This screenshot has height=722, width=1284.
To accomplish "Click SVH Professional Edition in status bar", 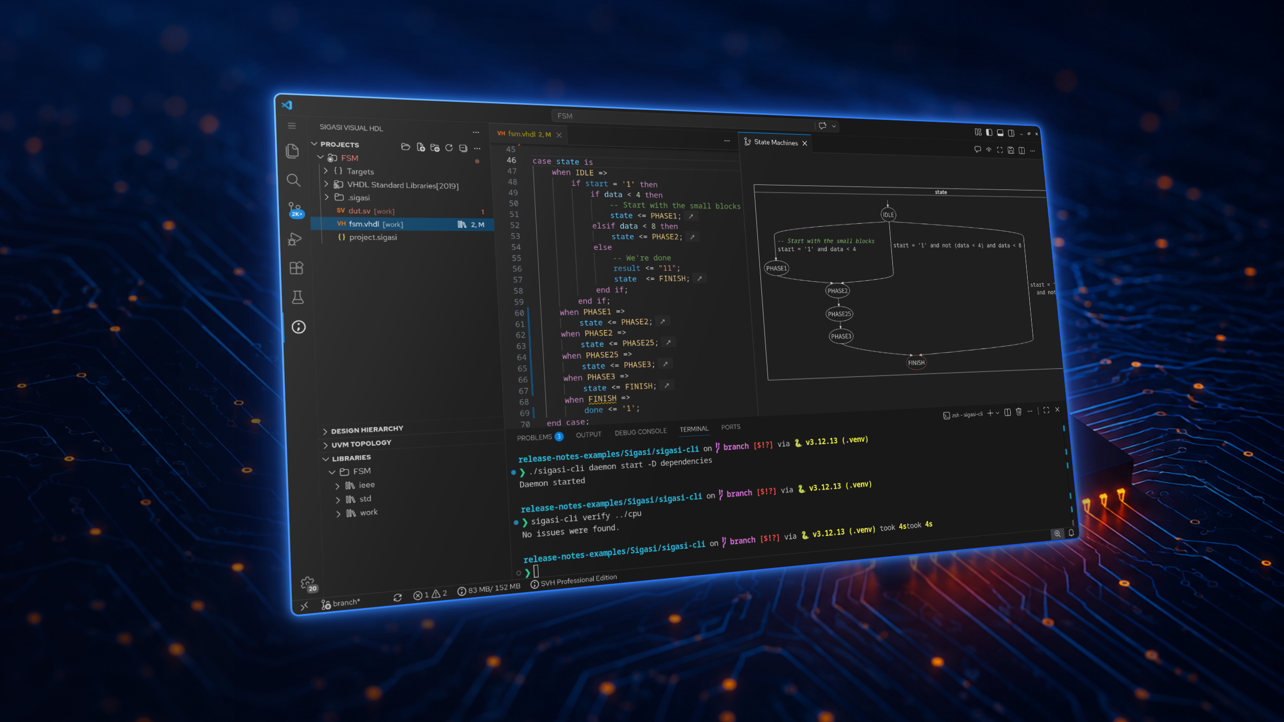I will 574,581.
